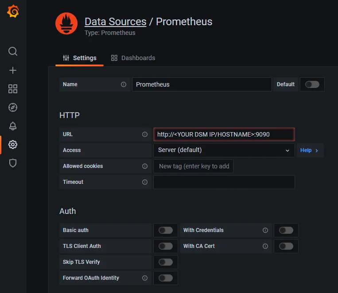Open the Access Server (default) dropdown
The image size is (338, 293).
(x=224, y=150)
